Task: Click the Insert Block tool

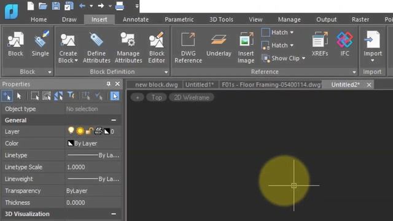Action: [x=15, y=44]
